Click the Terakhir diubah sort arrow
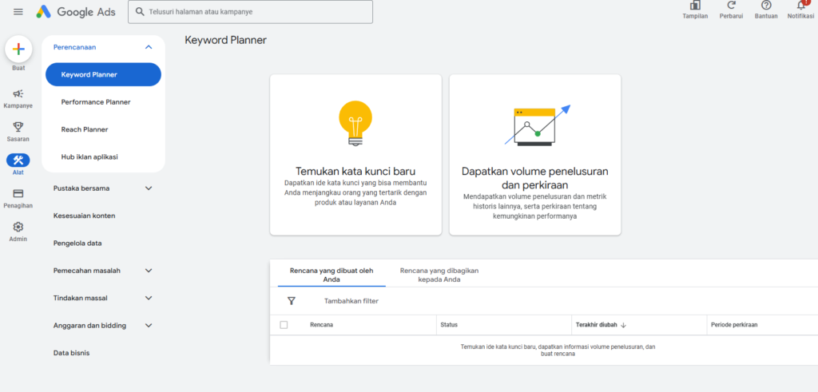This screenshot has height=392, width=818. (623, 325)
